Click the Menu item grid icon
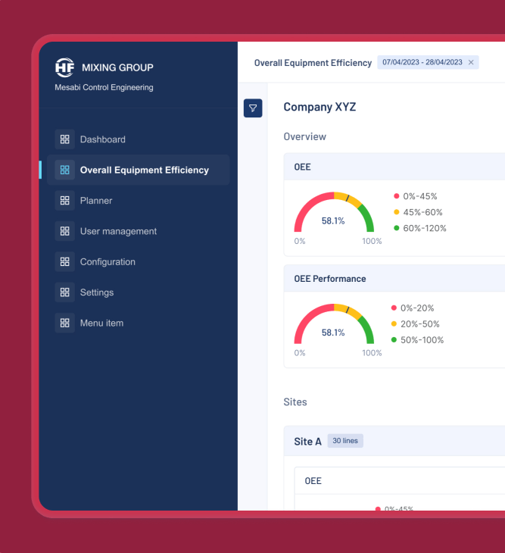The height and width of the screenshot is (553, 505). pos(65,323)
